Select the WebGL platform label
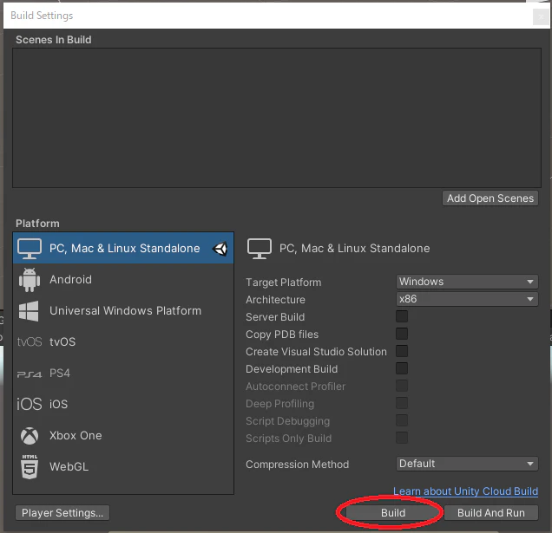This screenshot has height=533, width=552. tap(69, 467)
